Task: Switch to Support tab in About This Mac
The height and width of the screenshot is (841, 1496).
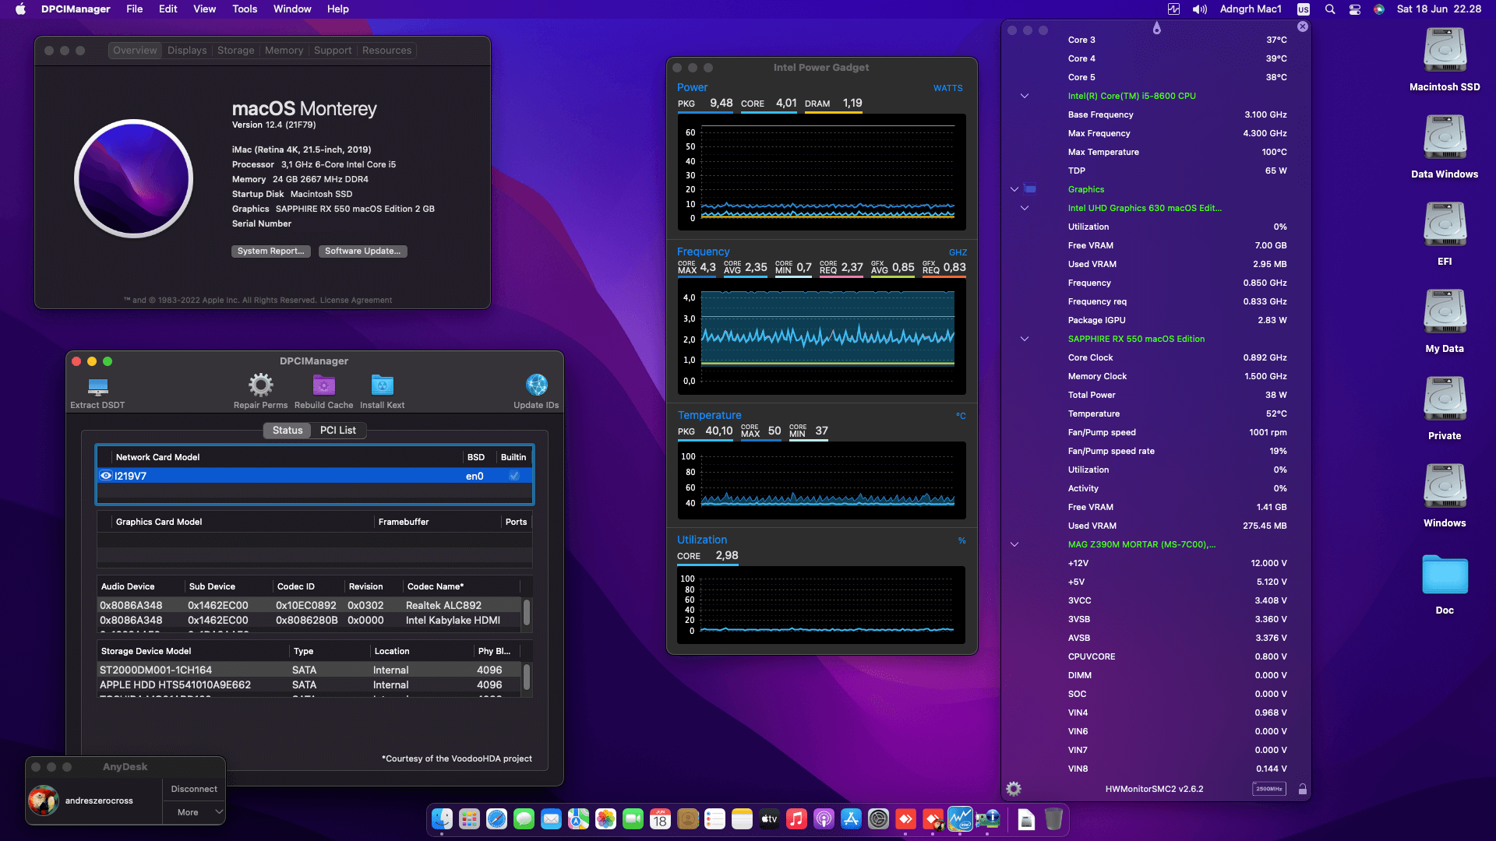Action: click(333, 51)
